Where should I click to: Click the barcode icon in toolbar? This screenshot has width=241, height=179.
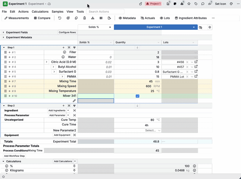tap(101, 18)
